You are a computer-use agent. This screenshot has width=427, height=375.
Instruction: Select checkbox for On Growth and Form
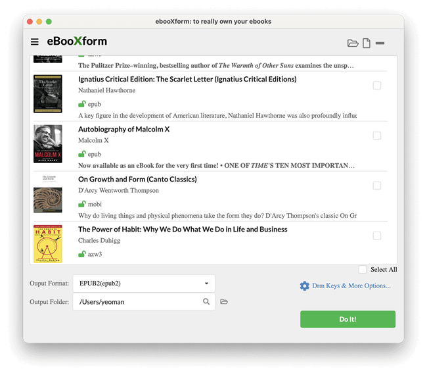tap(376, 186)
